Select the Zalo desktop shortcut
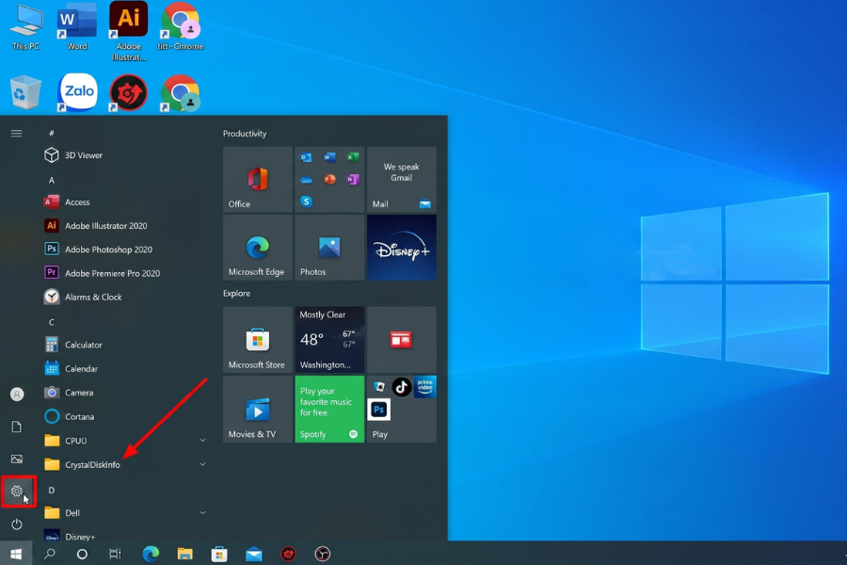Viewport: 847px width, 565px height. (x=78, y=92)
